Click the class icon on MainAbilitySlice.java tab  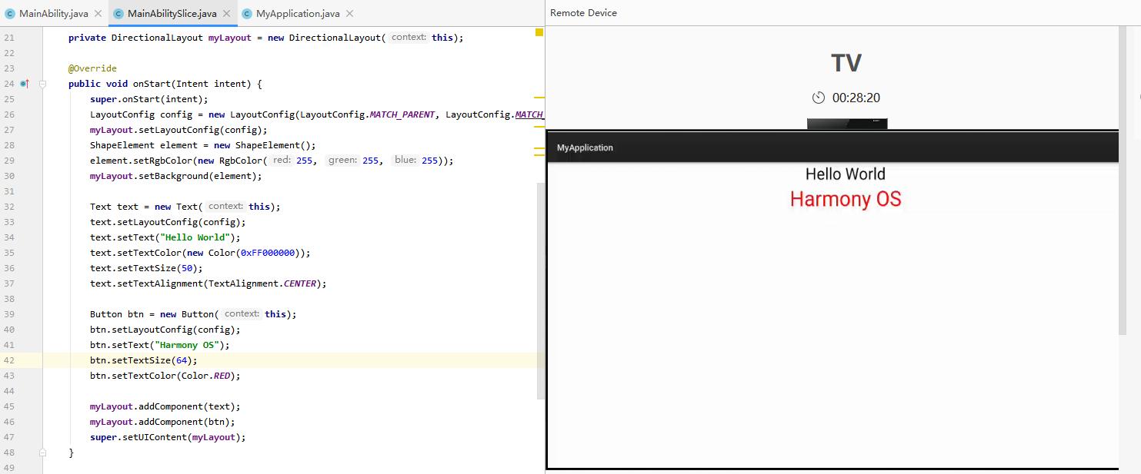[119, 13]
